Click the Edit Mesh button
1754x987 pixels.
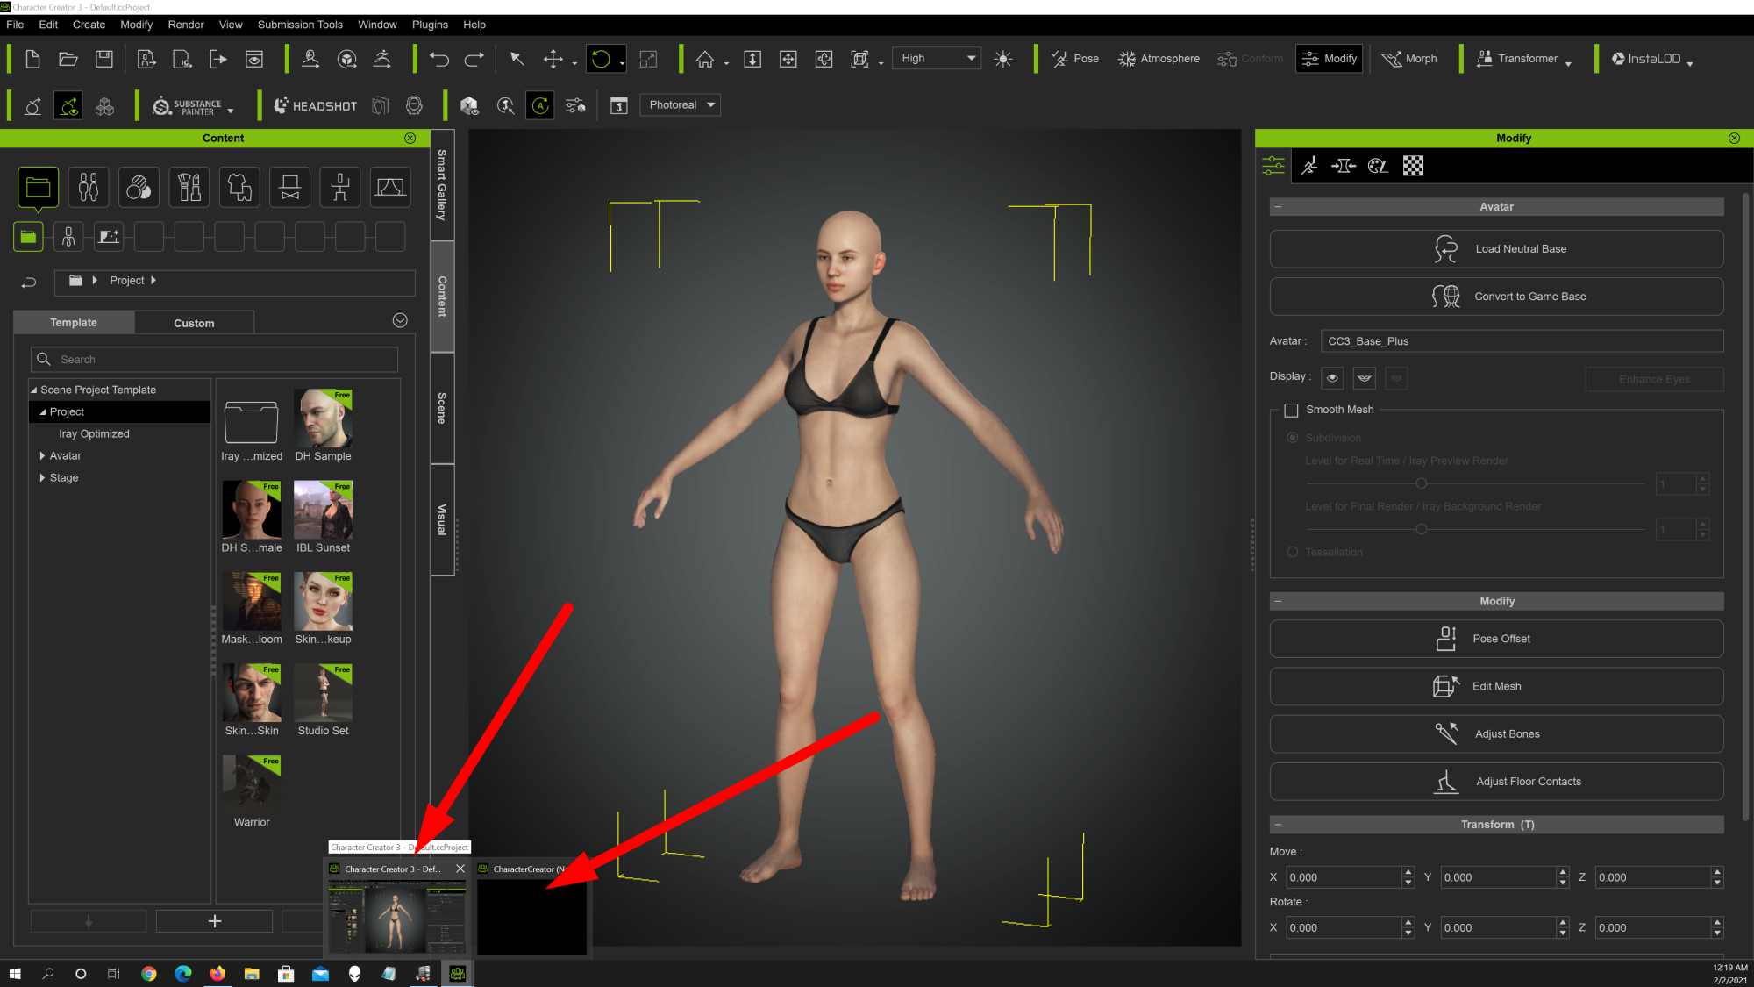click(x=1496, y=686)
